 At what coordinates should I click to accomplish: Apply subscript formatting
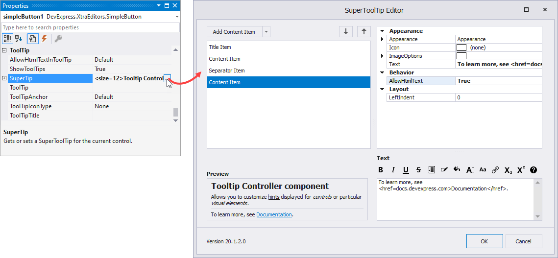coord(508,170)
